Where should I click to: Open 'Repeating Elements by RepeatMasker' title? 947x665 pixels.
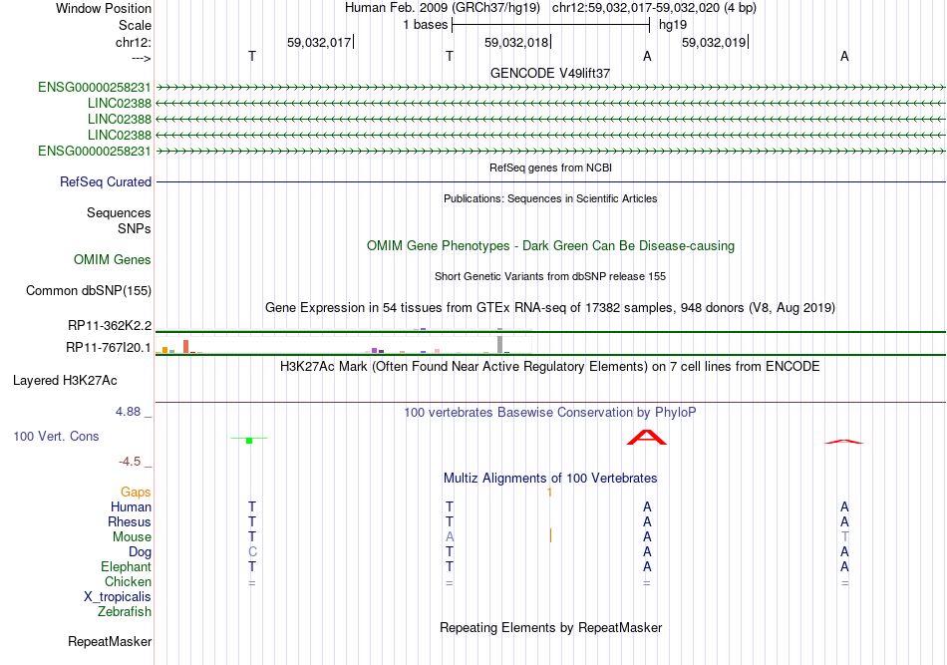(x=550, y=628)
